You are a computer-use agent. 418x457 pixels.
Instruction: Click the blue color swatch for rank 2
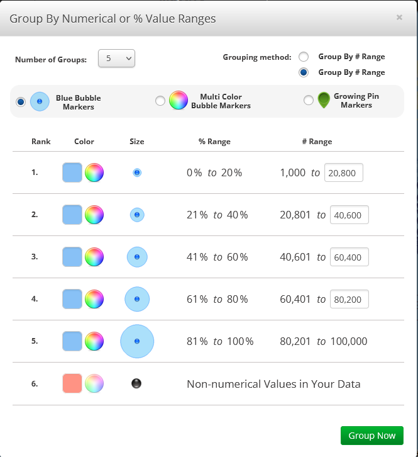72,215
